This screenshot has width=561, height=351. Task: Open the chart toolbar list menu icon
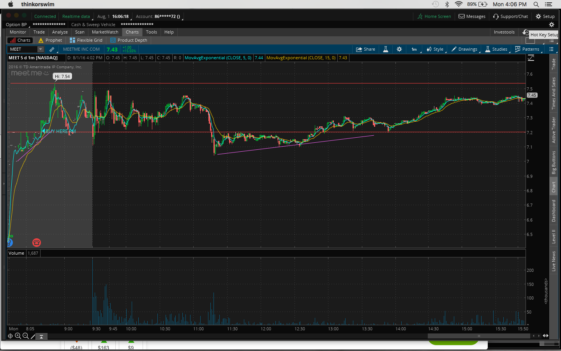(x=551, y=49)
